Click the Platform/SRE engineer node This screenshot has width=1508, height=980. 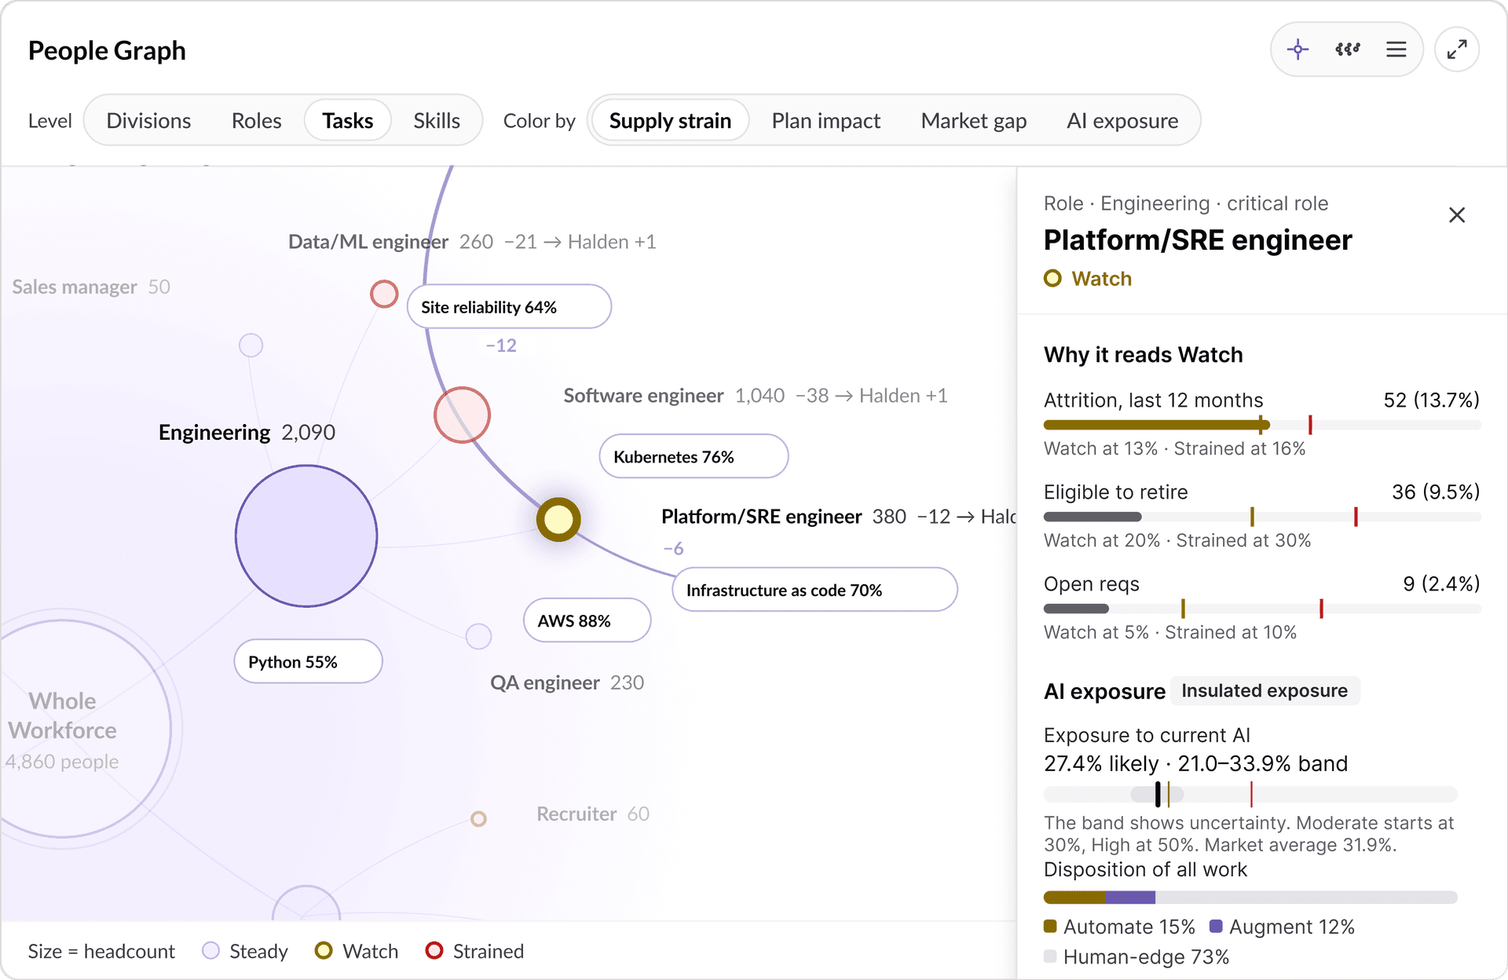coord(558,519)
